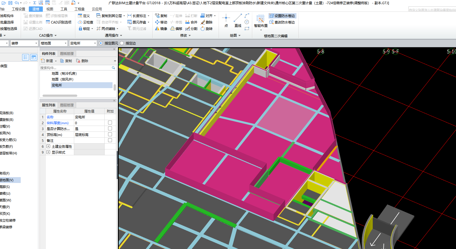Tick the 附加 checkbox for 块料厚度 row
Screen dimensions: 456x249
tap(110, 123)
